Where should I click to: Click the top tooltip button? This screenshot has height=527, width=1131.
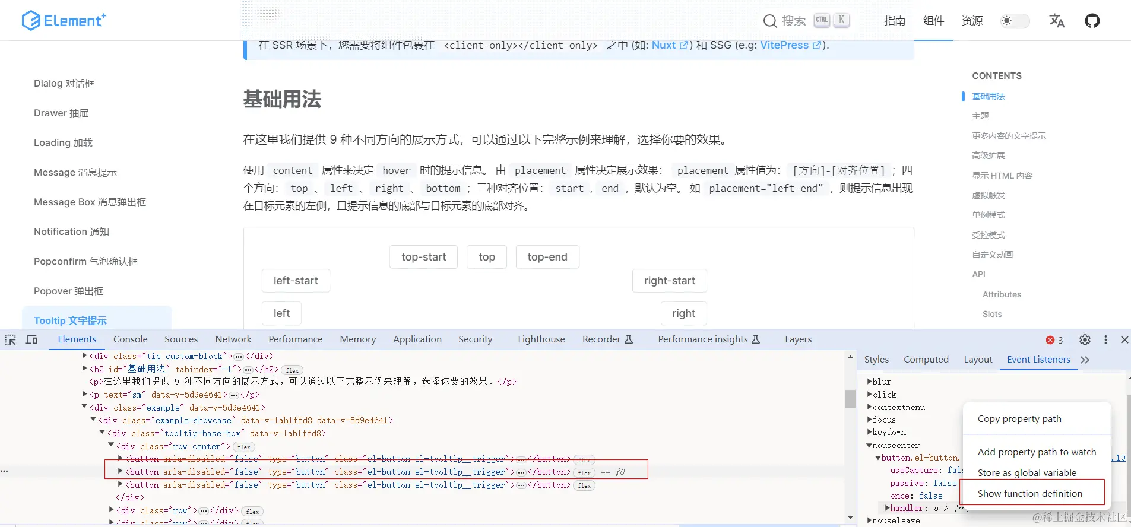pos(487,257)
